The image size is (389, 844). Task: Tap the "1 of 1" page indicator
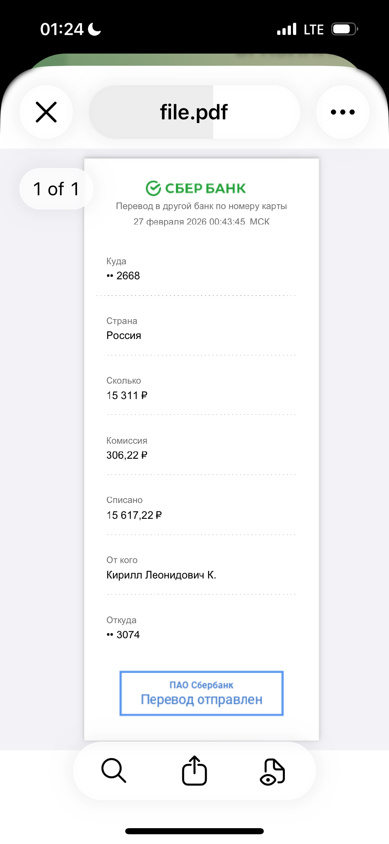[56, 189]
